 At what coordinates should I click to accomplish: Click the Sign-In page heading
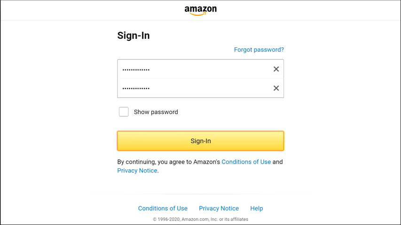pyautogui.click(x=134, y=36)
